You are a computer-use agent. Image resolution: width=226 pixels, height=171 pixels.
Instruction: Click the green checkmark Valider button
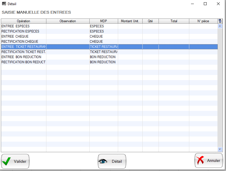(x=15, y=161)
